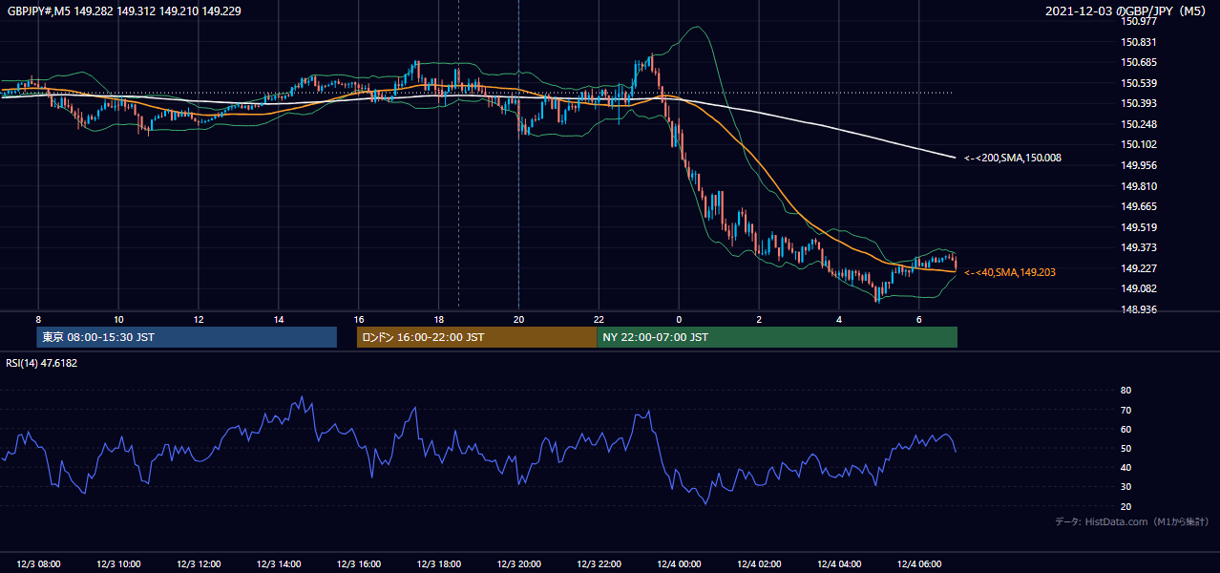Select the NY 22:00-07:00 JST session bar
Screen dimensions: 1220x573
click(777, 337)
